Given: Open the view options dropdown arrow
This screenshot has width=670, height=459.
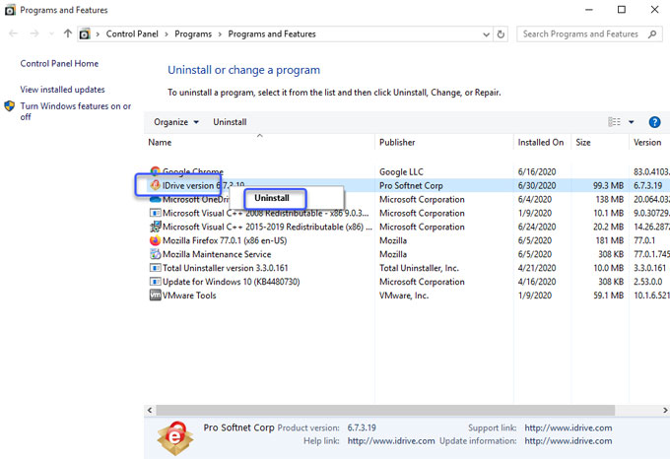Looking at the screenshot, I should pos(632,122).
